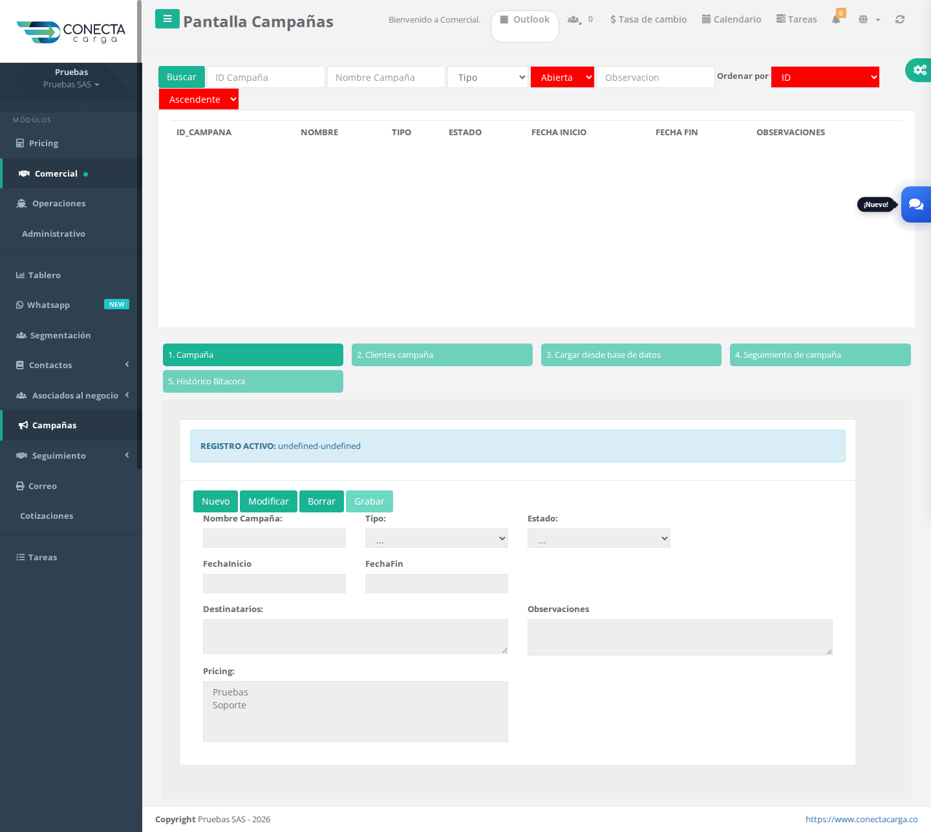Switch to 4. Seguimiento de campaña tab
The image size is (931, 832).
point(820,355)
